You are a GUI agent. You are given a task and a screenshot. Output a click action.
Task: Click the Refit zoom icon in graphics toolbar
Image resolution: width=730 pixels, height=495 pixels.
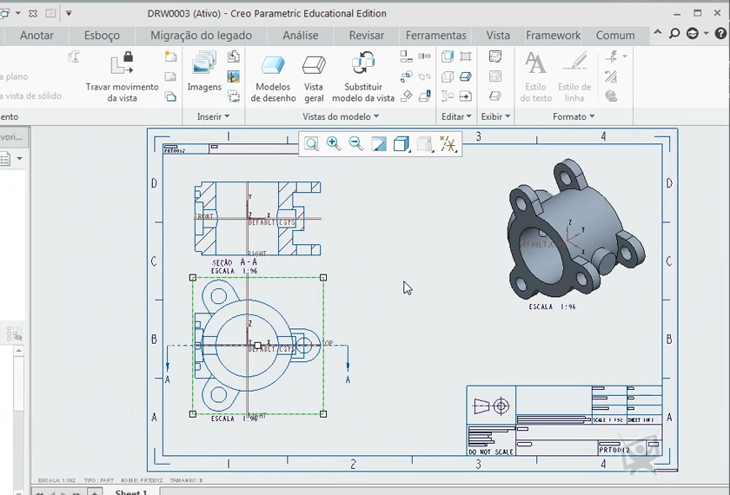click(310, 144)
